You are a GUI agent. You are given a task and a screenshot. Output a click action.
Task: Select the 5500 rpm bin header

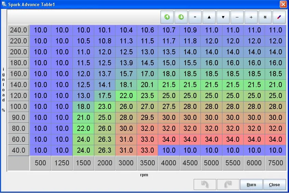point(233,163)
